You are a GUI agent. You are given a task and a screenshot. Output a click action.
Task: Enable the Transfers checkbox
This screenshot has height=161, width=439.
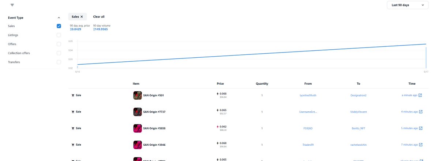[x=59, y=62]
